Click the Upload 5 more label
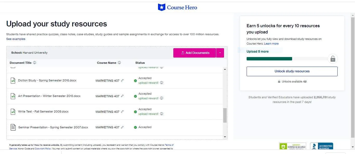355x154 pixels. [x=258, y=52]
